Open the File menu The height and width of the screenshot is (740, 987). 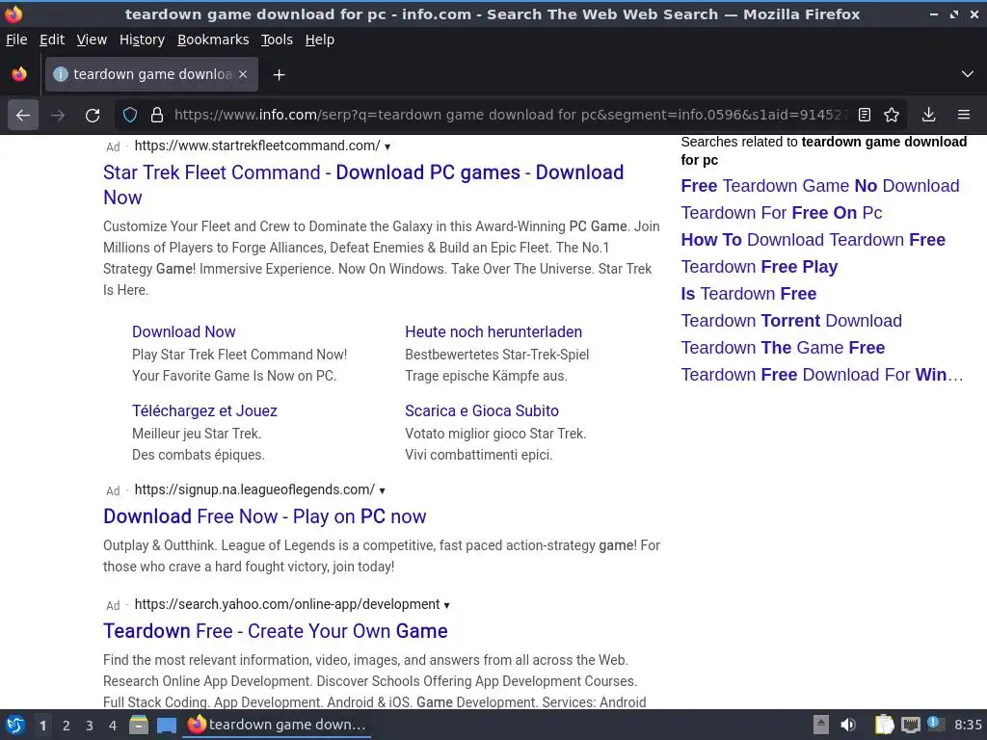click(x=16, y=40)
